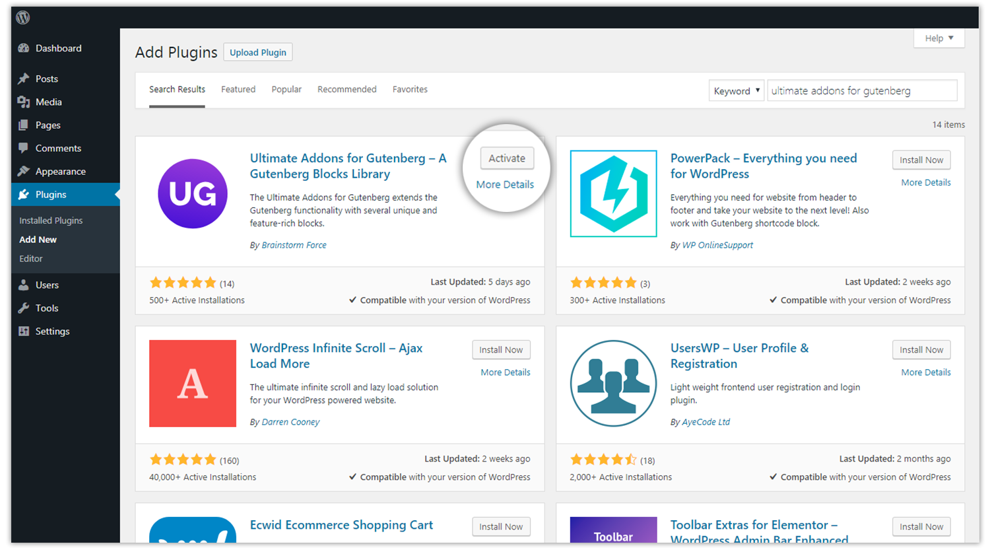The height and width of the screenshot is (548, 990).
Task: Click the Media icon in sidebar
Action: [x=24, y=102]
